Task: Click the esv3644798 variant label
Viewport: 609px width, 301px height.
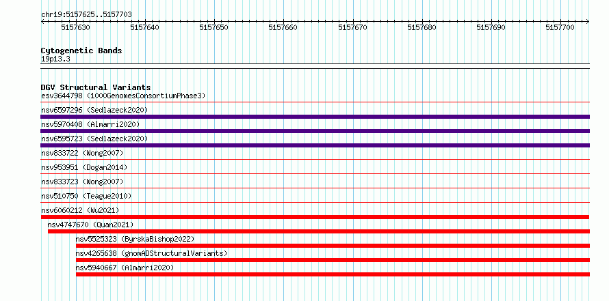Action: [x=123, y=96]
